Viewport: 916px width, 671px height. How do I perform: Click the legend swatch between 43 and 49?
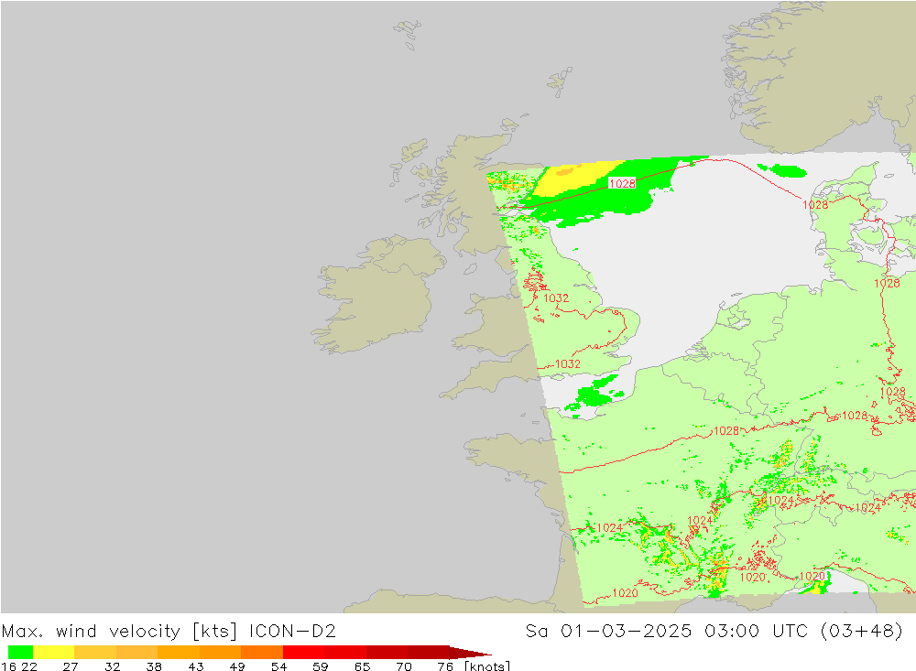click(220, 653)
